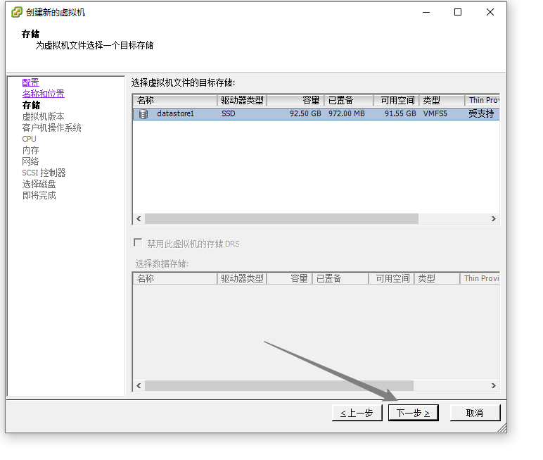
Task: Go to next step with 下一步 button
Action: (x=413, y=413)
